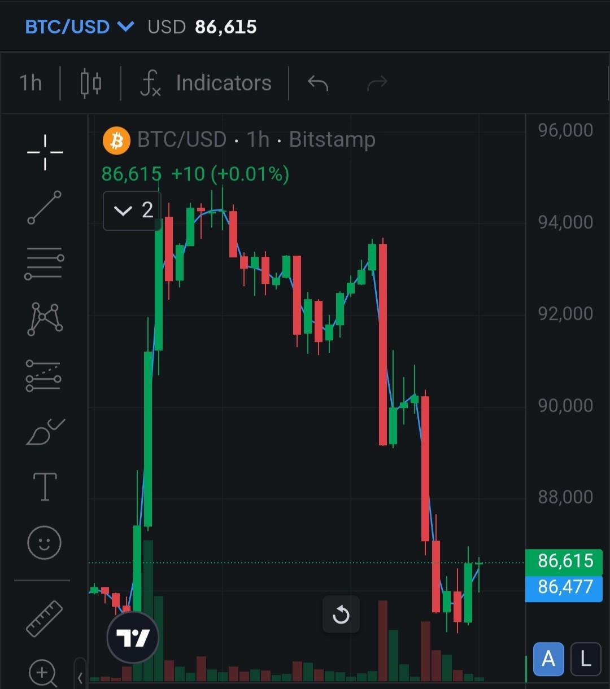The height and width of the screenshot is (689, 610).
Task: Open the BTC/USD pair dropdown
Action: 80,27
